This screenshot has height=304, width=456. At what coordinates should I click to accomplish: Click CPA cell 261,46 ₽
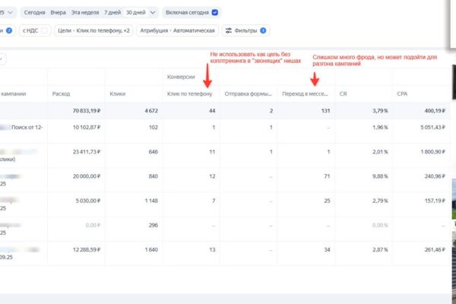click(435, 249)
